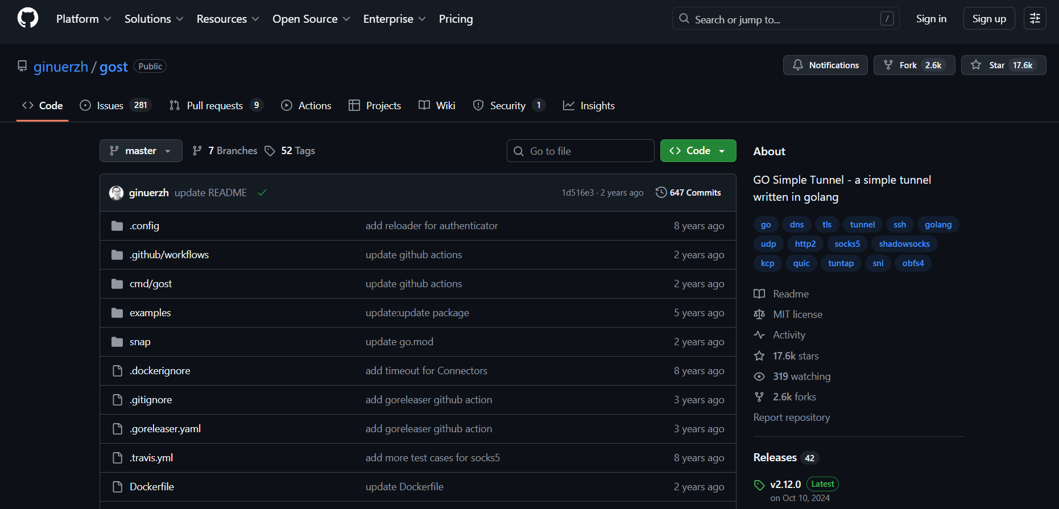Expand the Open Source navigation menu
The height and width of the screenshot is (509, 1059).
311,19
